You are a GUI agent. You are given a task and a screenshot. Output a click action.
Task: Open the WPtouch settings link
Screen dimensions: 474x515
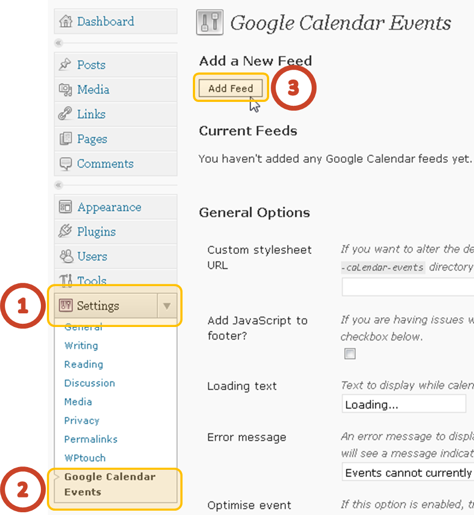click(85, 458)
